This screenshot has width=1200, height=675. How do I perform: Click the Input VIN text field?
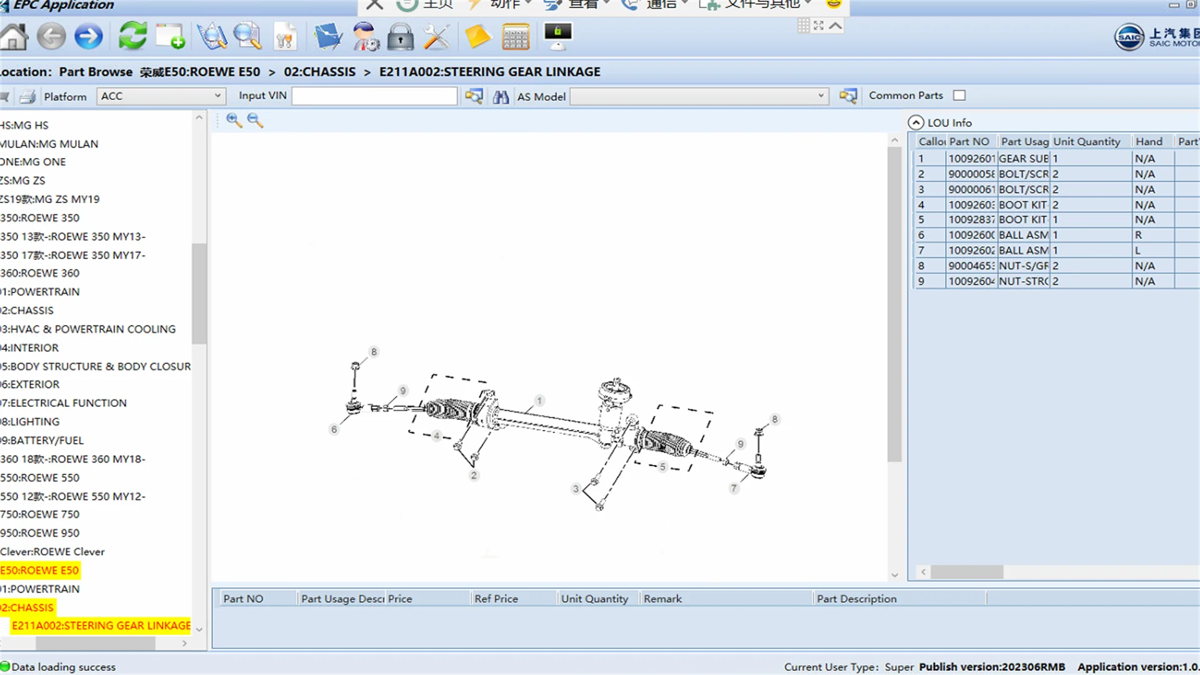point(375,96)
